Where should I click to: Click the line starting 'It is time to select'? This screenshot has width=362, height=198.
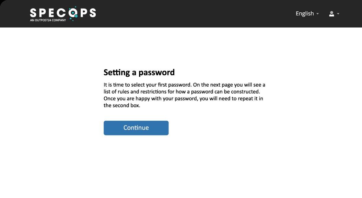(184, 85)
